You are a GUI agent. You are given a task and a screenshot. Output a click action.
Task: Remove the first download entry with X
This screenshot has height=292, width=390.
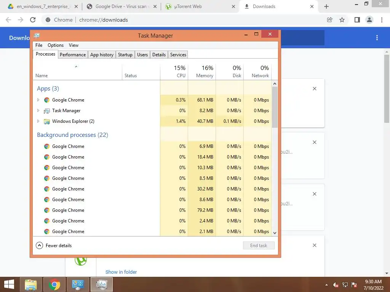(314, 89)
